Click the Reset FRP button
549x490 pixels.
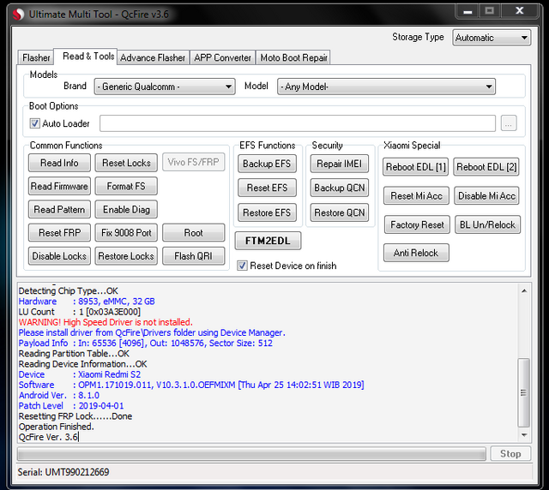click(59, 233)
